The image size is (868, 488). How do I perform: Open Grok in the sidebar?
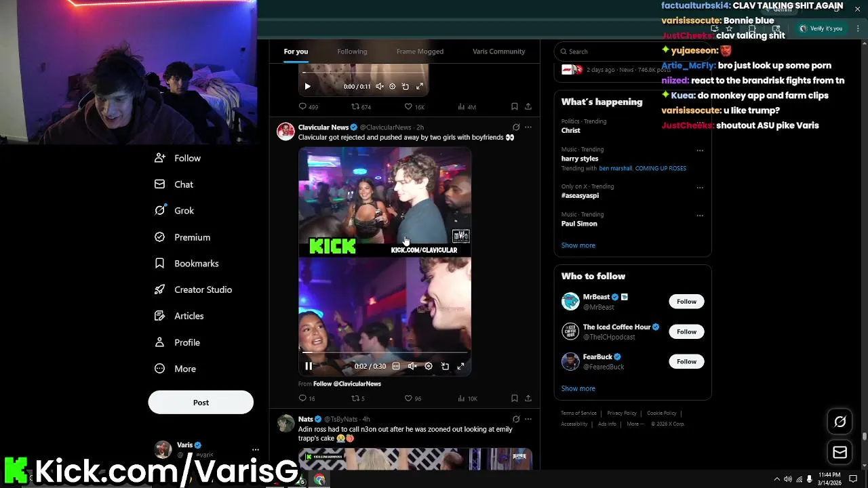(174, 211)
